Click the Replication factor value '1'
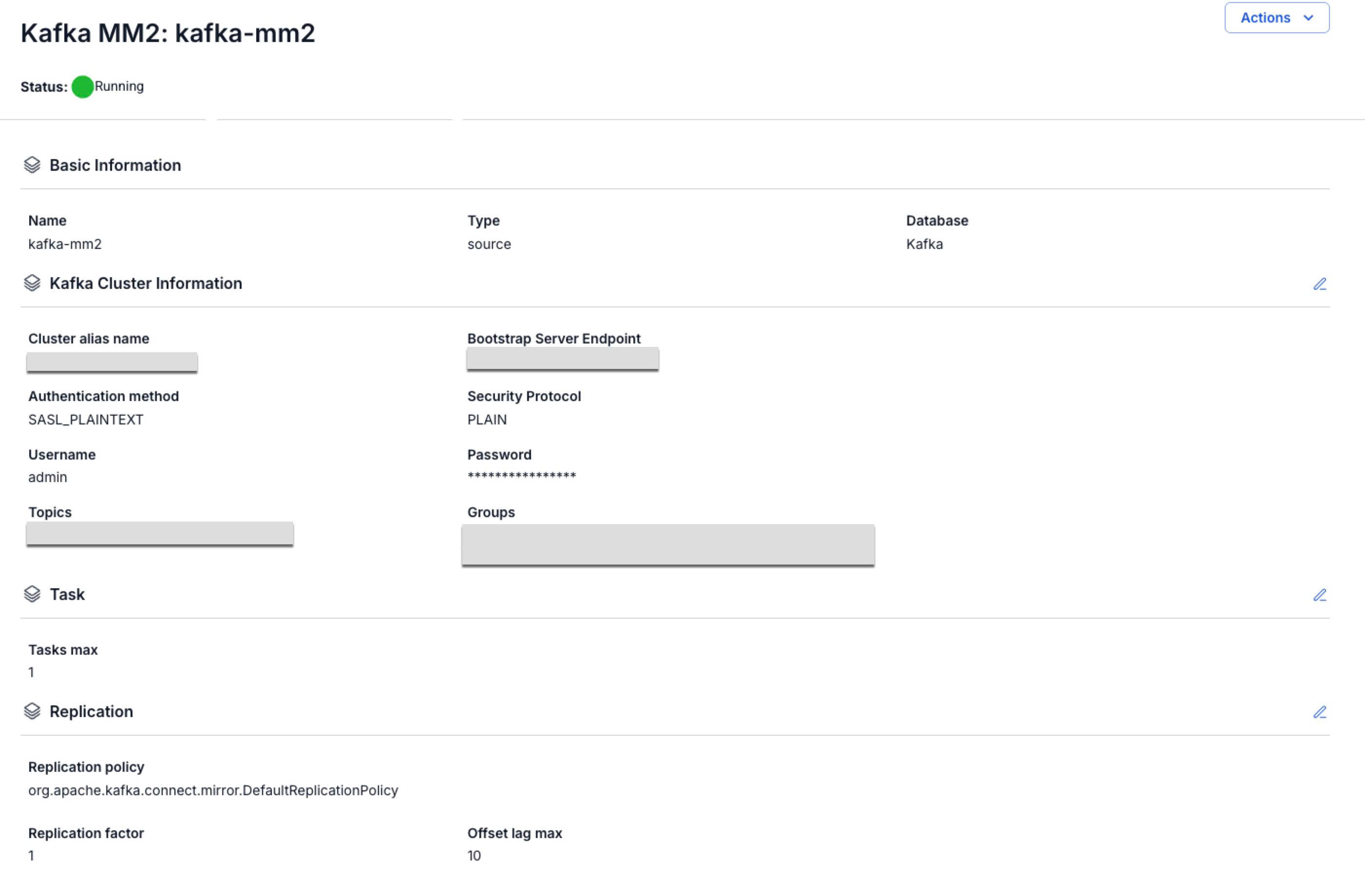 coord(32,856)
